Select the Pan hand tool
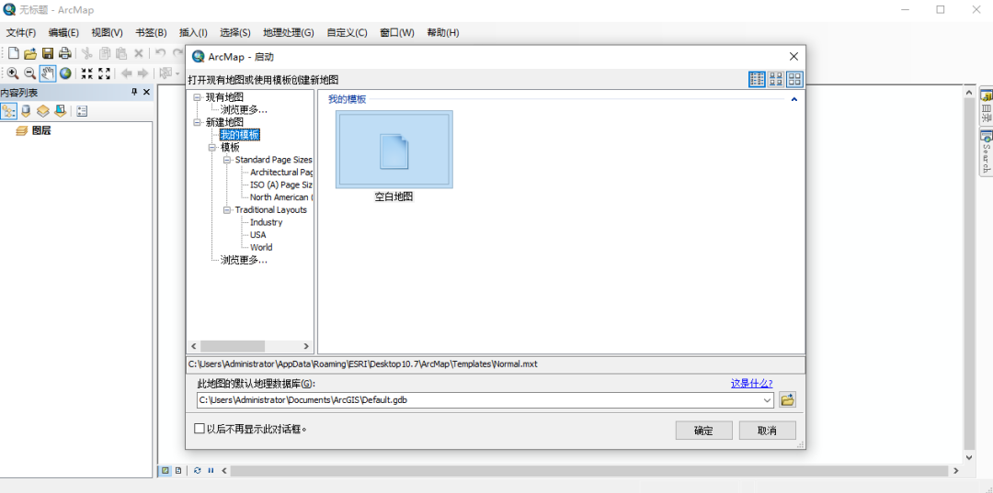 pos(47,73)
